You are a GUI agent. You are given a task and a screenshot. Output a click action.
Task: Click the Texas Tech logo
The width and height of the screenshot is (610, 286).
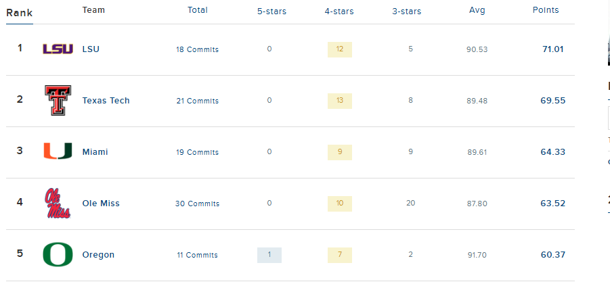58,100
